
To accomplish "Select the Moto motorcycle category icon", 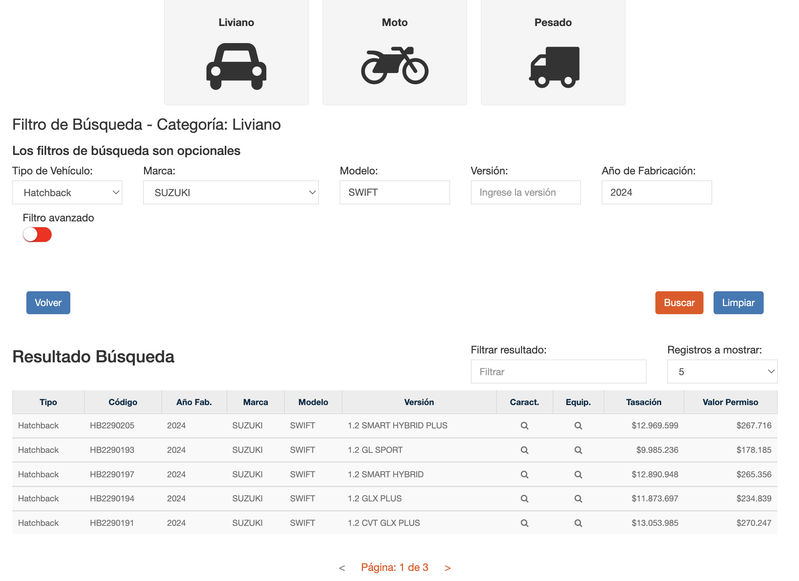I will pyautogui.click(x=394, y=65).
